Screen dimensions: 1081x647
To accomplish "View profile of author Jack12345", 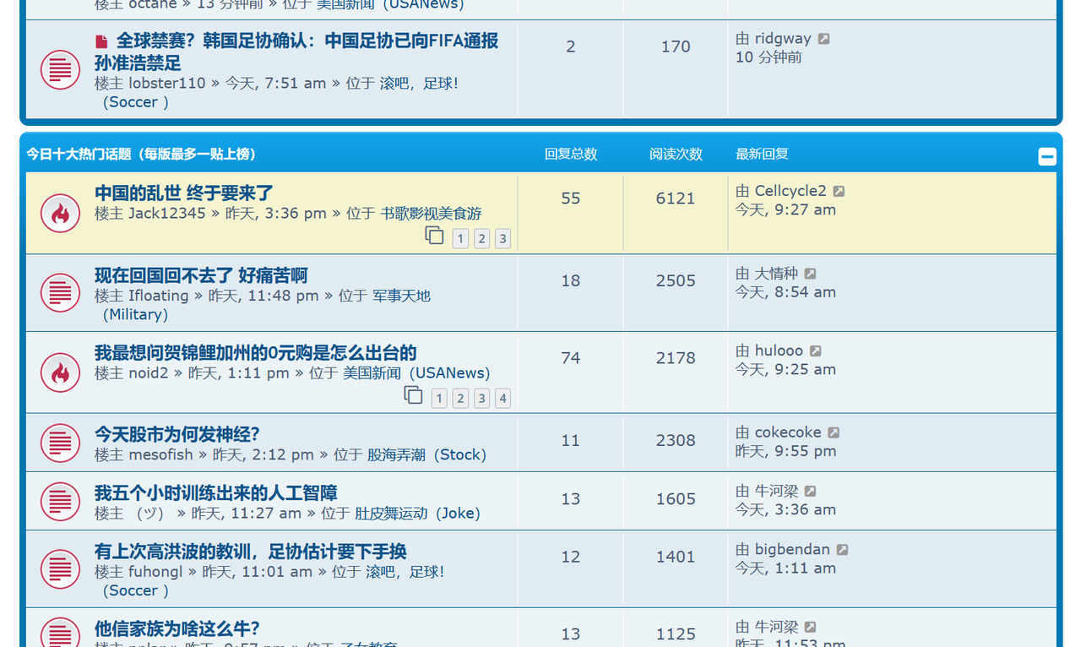I will tap(167, 213).
